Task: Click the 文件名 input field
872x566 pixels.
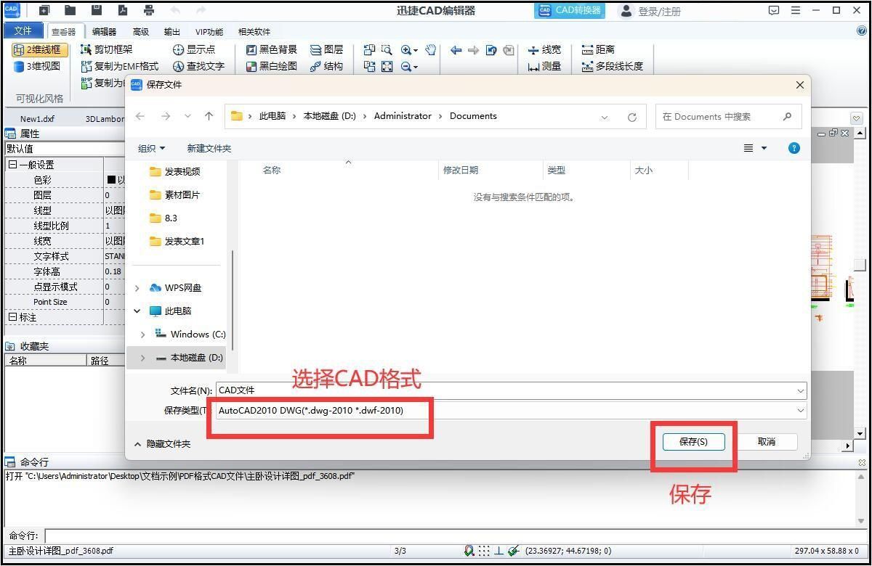Action: pos(512,390)
